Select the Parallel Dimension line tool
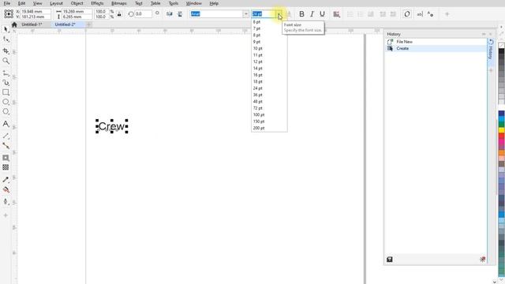This screenshot has width=505, height=284. pyautogui.click(x=6, y=136)
